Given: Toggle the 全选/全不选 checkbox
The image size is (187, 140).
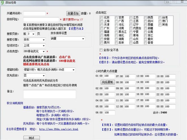Looking at the screenshot, I should (x=101, y=50).
